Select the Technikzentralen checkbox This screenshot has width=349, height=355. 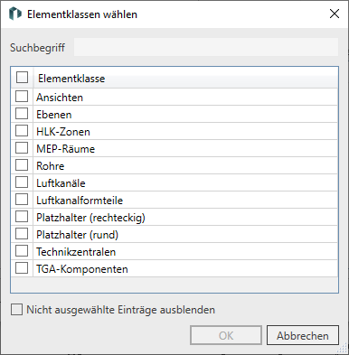22,251
